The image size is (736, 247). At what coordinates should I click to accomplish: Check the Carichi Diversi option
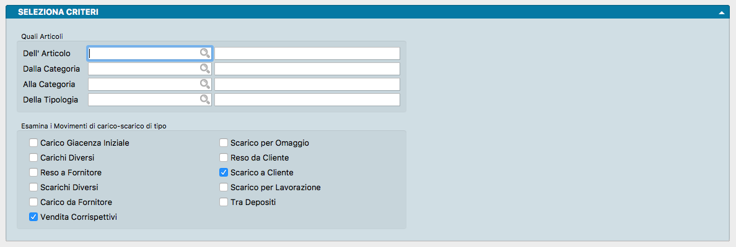(33, 157)
